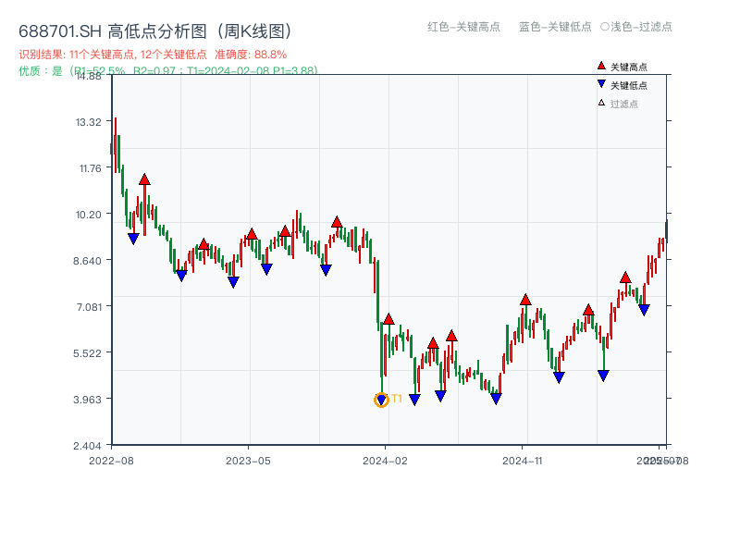
Task: Click the 蓝色-关键低点 header text
Action: (555, 27)
